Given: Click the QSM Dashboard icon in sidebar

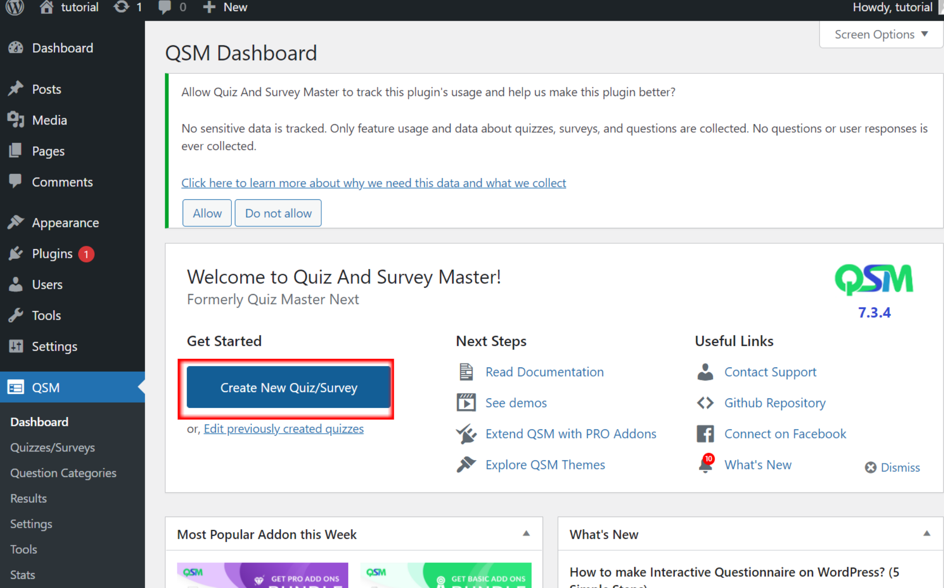Looking at the screenshot, I should pos(16,387).
